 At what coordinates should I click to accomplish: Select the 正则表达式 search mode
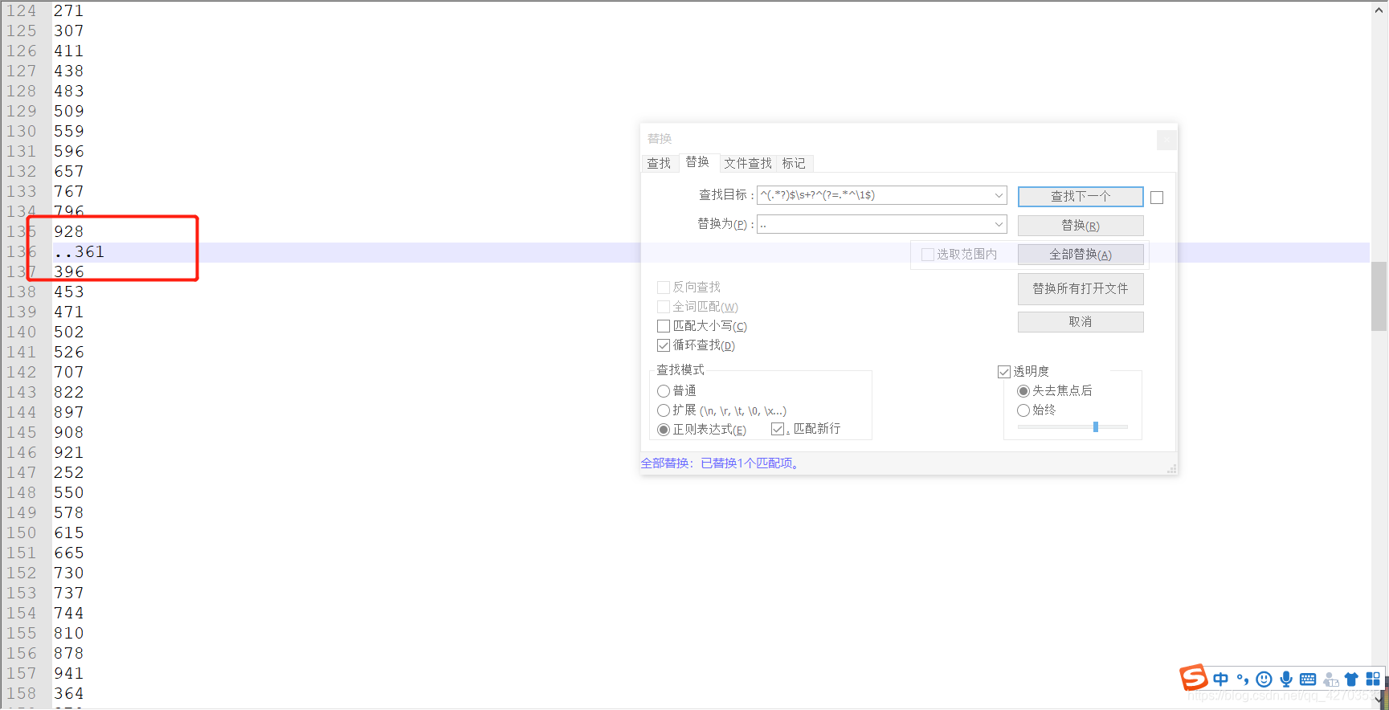pos(664,430)
